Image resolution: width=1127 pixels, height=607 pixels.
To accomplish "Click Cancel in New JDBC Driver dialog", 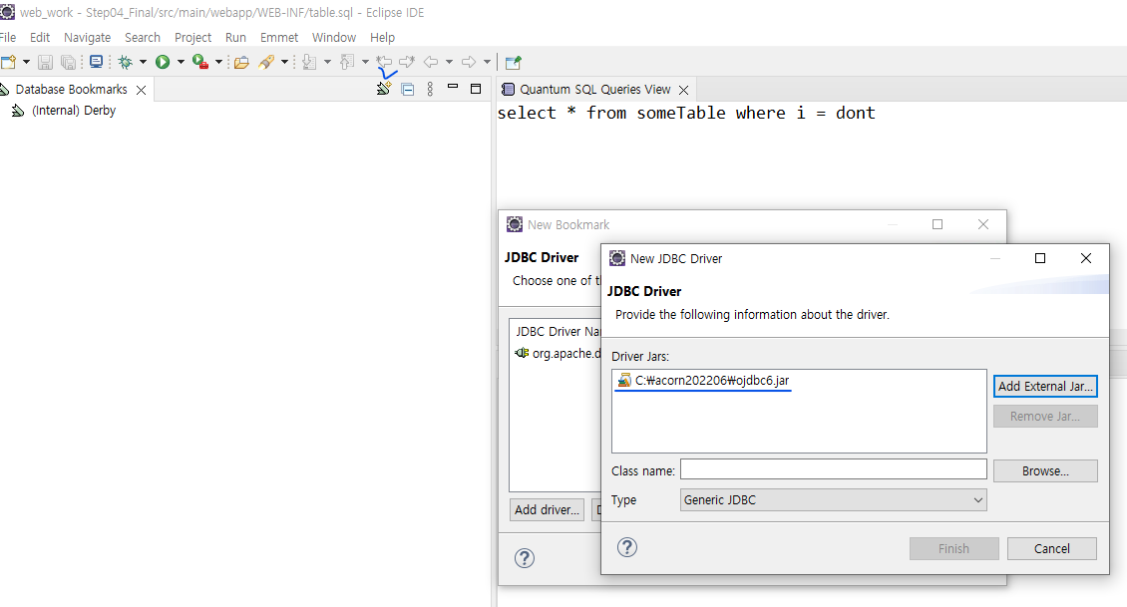I will [1051, 549].
